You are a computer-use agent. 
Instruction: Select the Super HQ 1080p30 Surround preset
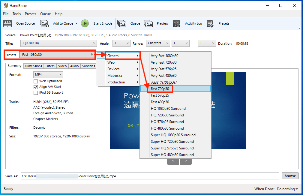(175, 135)
